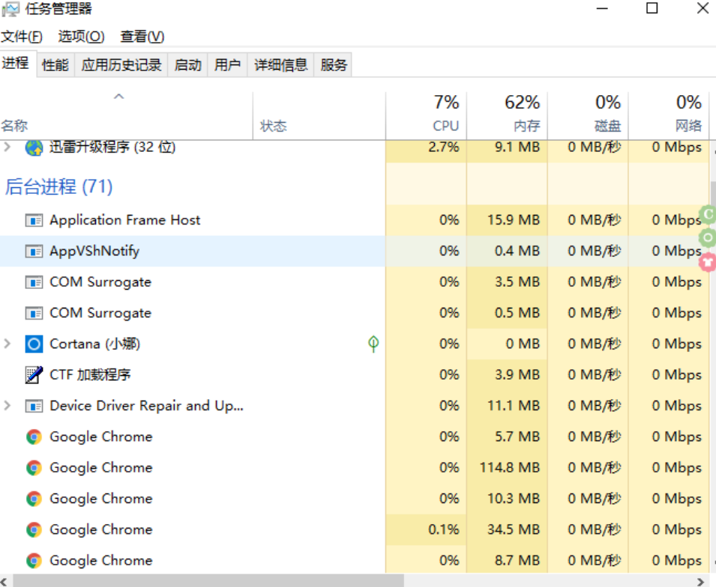This screenshot has width=716, height=587.
Task: Click the AppVShNotify process icon
Action: [34, 252]
